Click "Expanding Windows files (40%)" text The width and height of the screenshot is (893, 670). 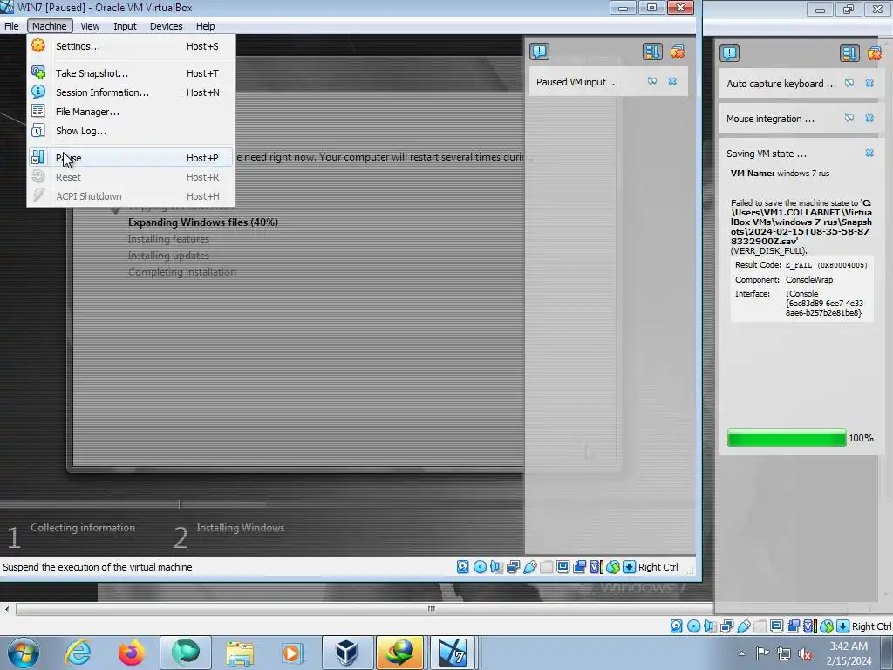click(202, 222)
